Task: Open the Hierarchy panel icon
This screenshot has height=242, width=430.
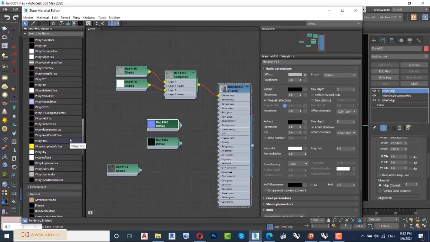Action: tap(392, 40)
